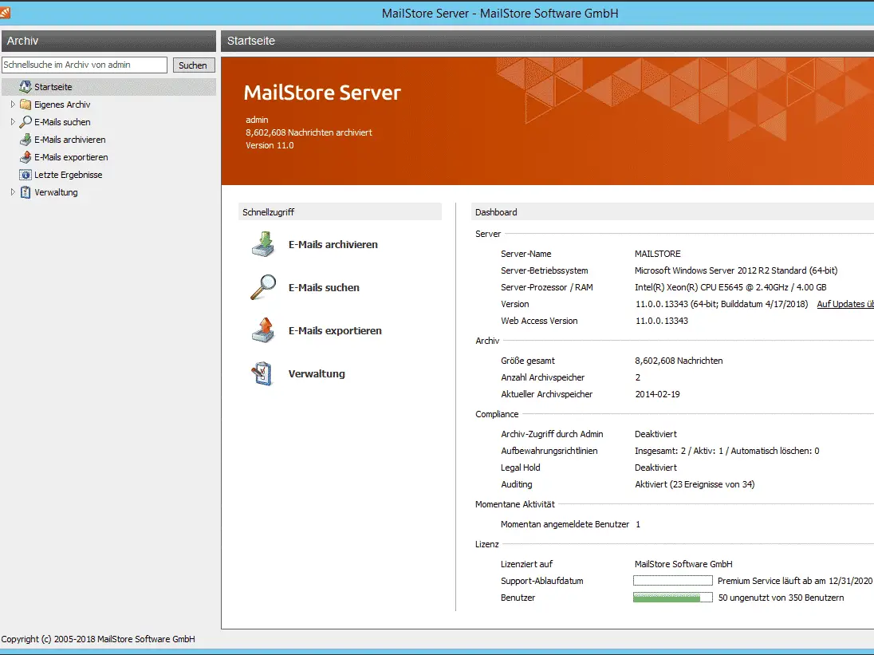874x655 pixels.
Task: Click the Archiv-Zugriff durch Admin label
Action: click(552, 434)
